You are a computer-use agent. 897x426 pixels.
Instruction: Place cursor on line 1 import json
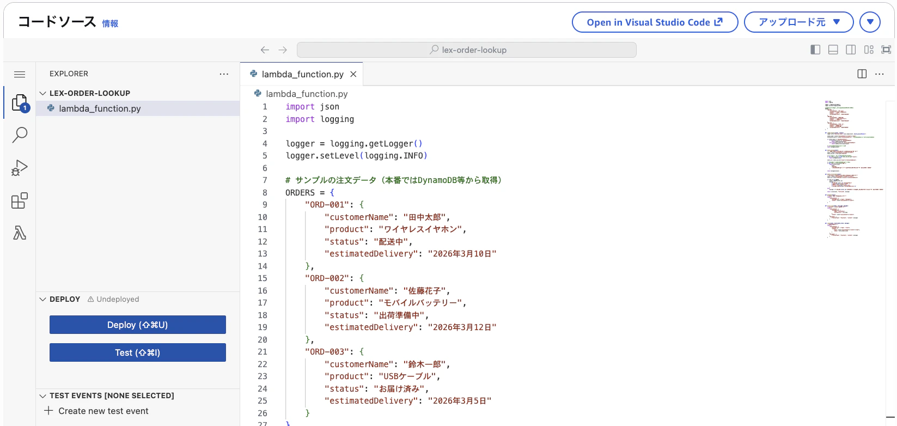coord(313,107)
